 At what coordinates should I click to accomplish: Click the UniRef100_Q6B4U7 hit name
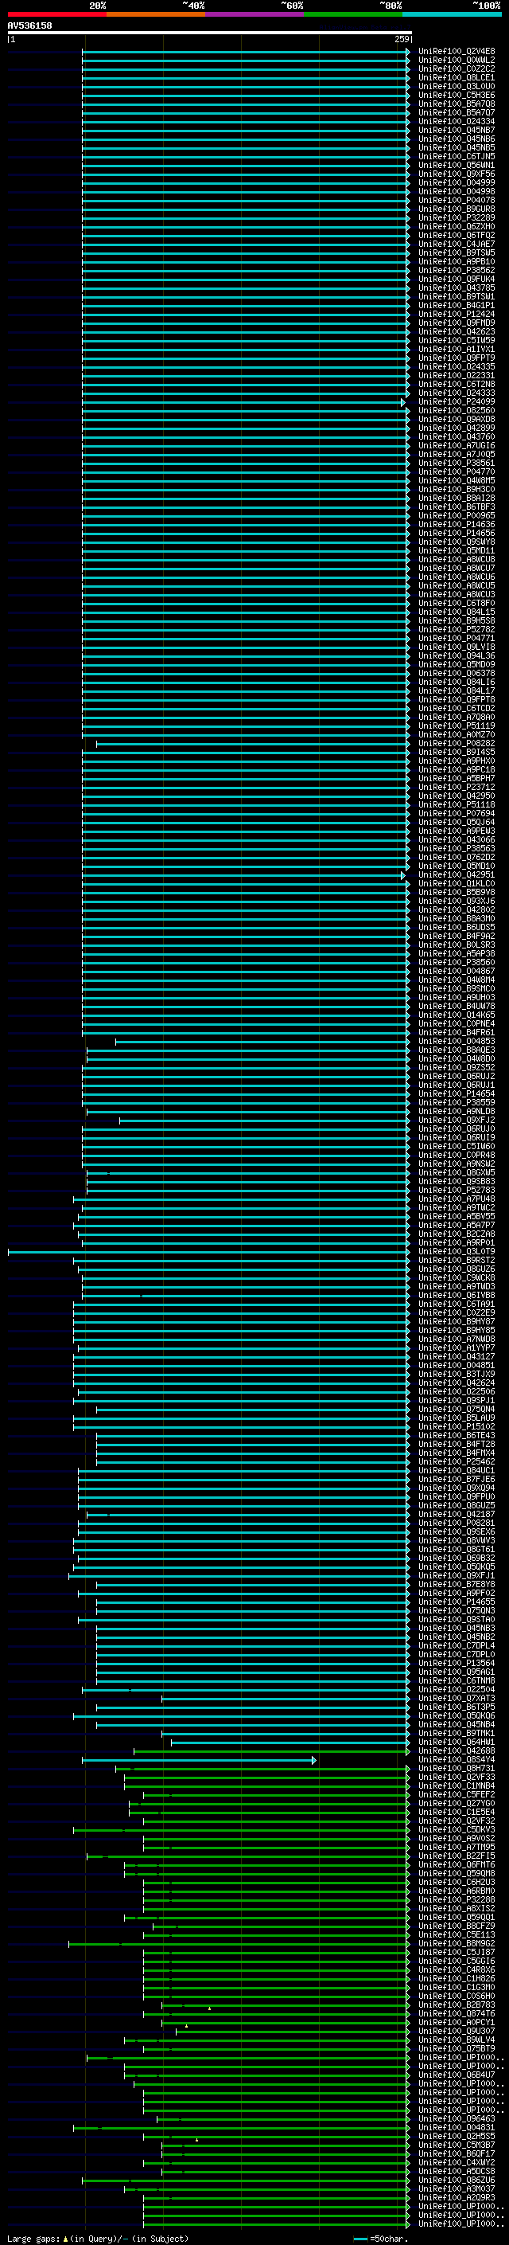point(457,2075)
